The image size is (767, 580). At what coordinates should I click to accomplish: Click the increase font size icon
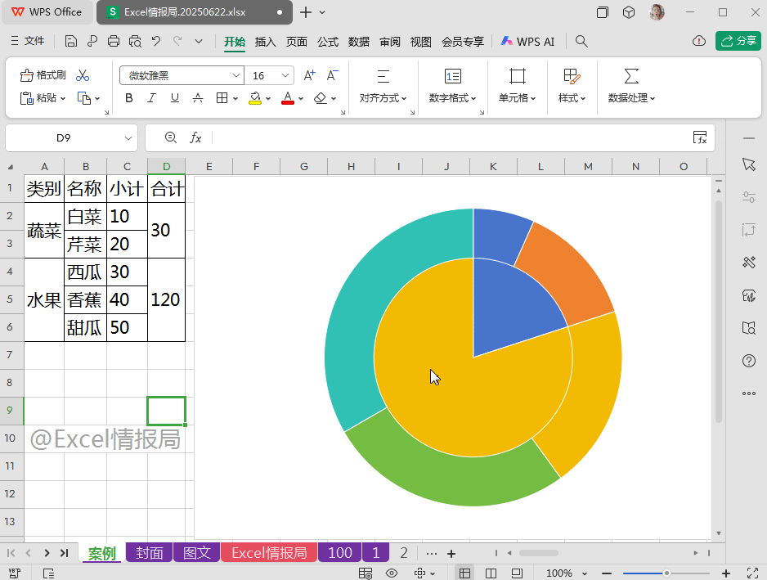[309, 75]
